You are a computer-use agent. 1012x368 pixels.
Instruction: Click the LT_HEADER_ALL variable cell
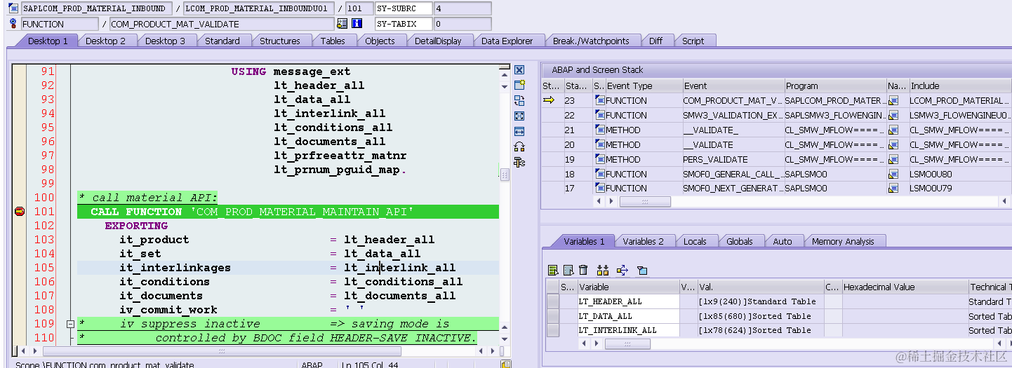click(628, 301)
